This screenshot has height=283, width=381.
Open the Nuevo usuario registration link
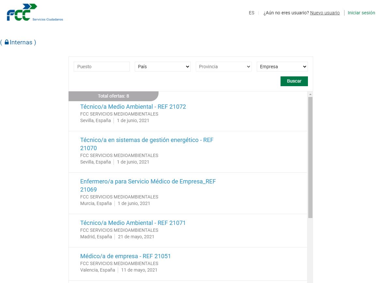(x=325, y=13)
